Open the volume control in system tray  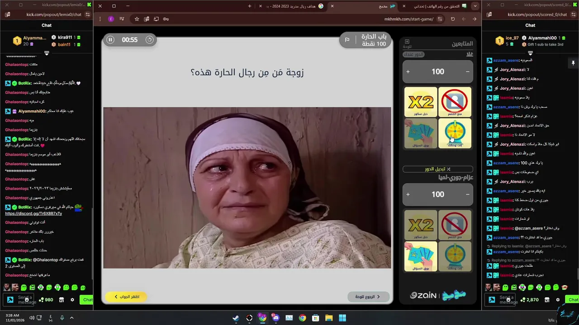[x=32, y=318]
